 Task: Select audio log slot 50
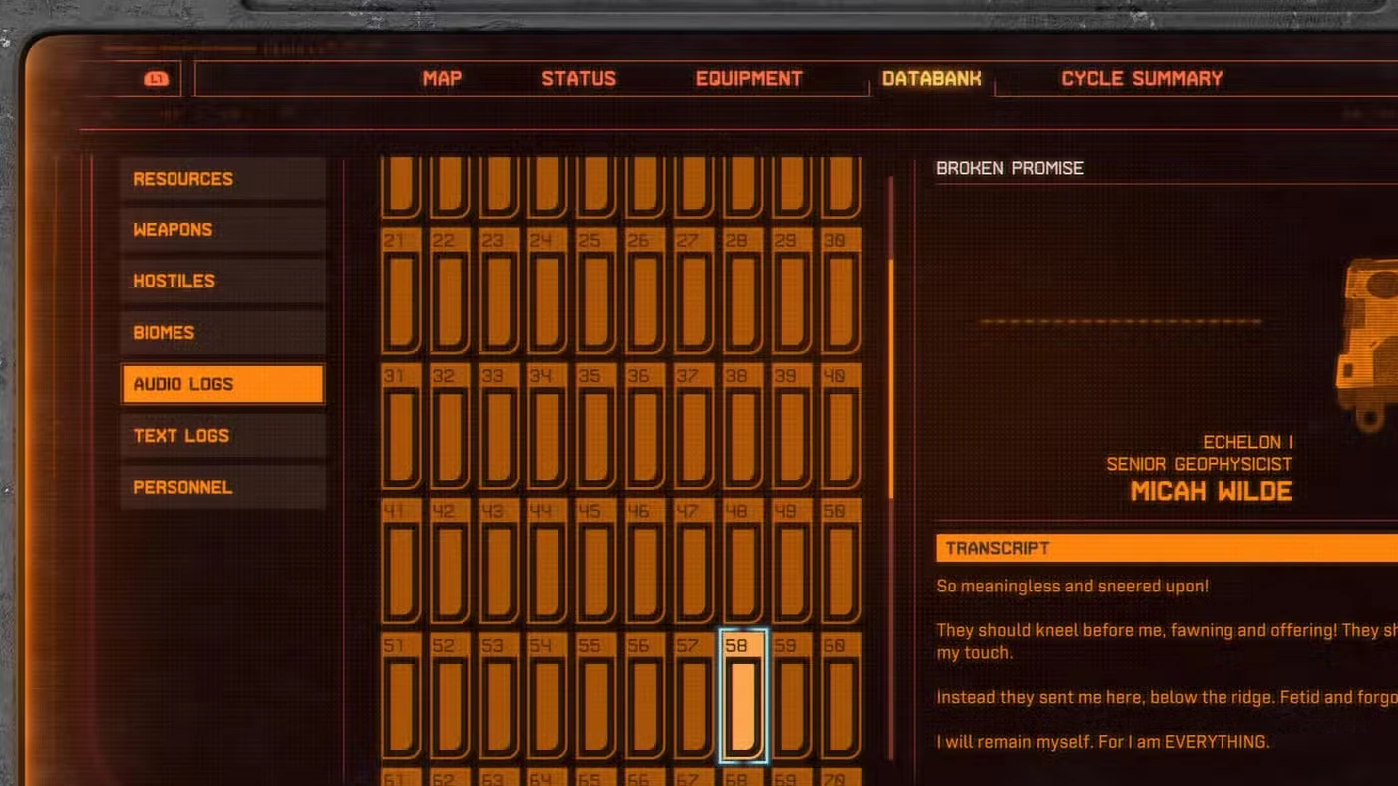[841, 562]
